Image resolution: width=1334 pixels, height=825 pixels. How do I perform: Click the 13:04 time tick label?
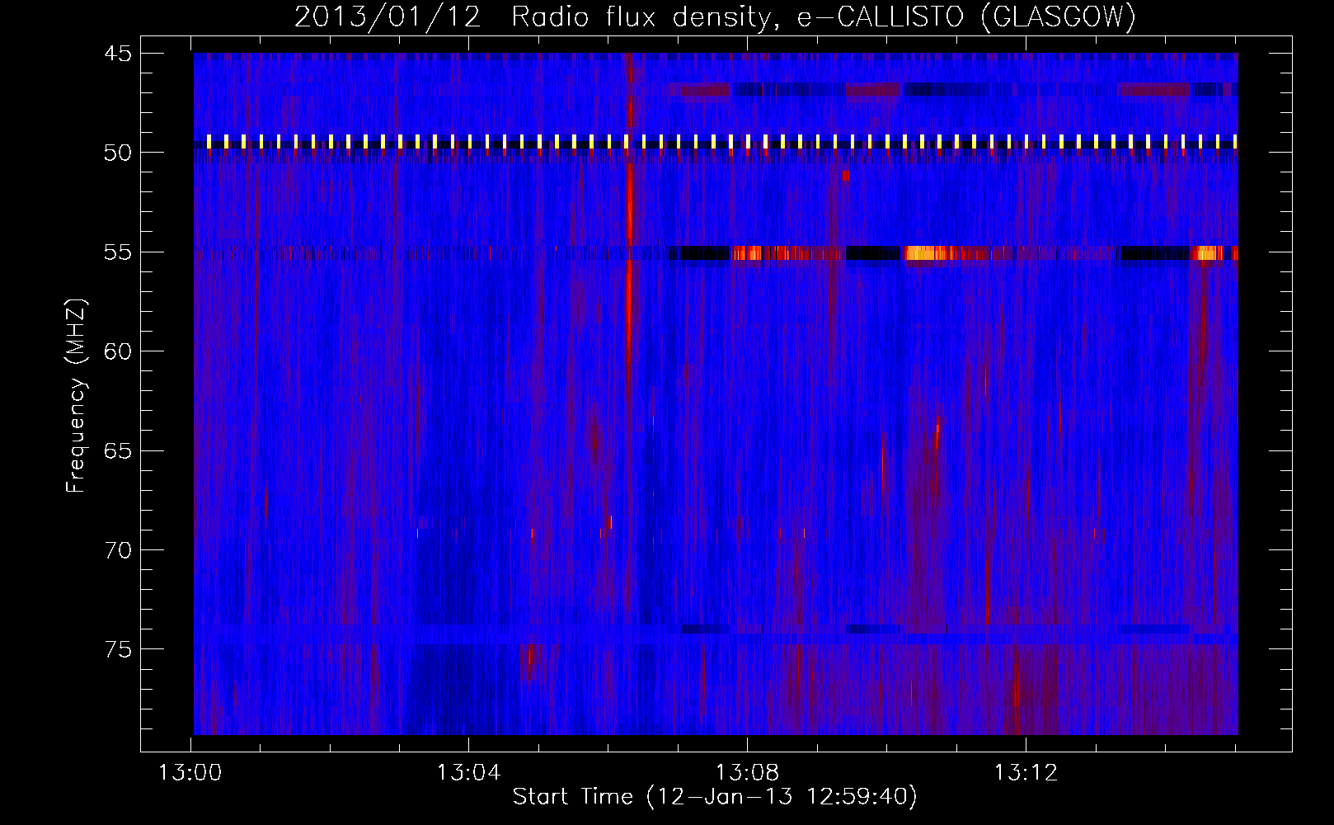coord(468,773)
